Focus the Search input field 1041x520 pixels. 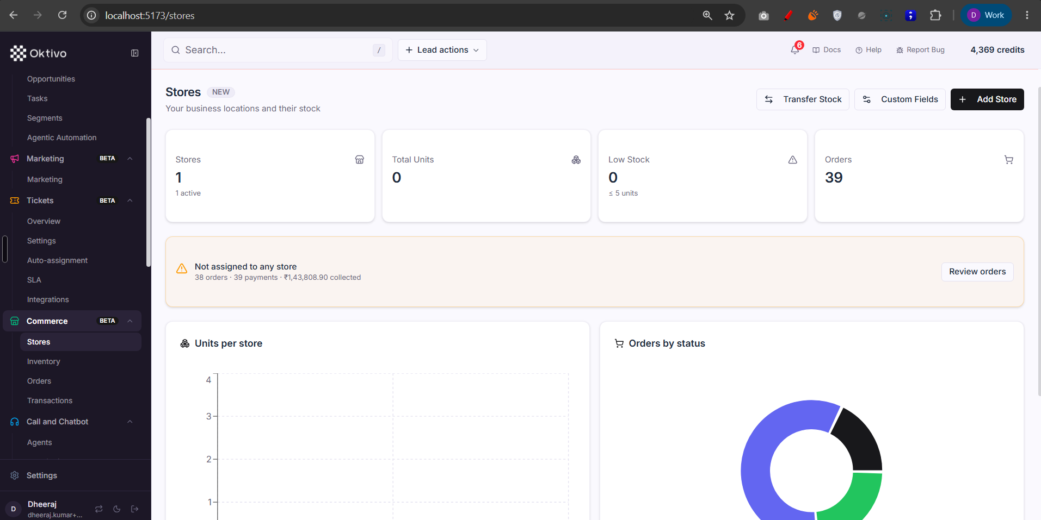pyautogui.click(x=278, y=50)
